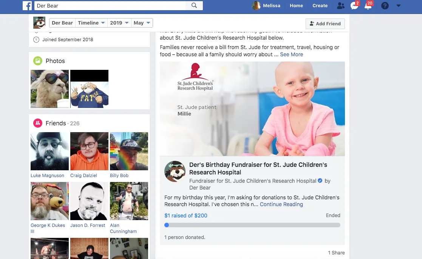Image resolution: width=422 pixels, height=259 pixels.
Task: Click the clock icon beside Joined date
Action: (x=36, y=40)
